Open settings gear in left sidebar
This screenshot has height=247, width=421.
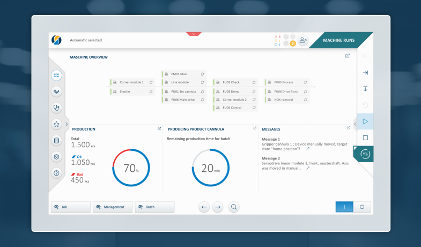point(56,157)
